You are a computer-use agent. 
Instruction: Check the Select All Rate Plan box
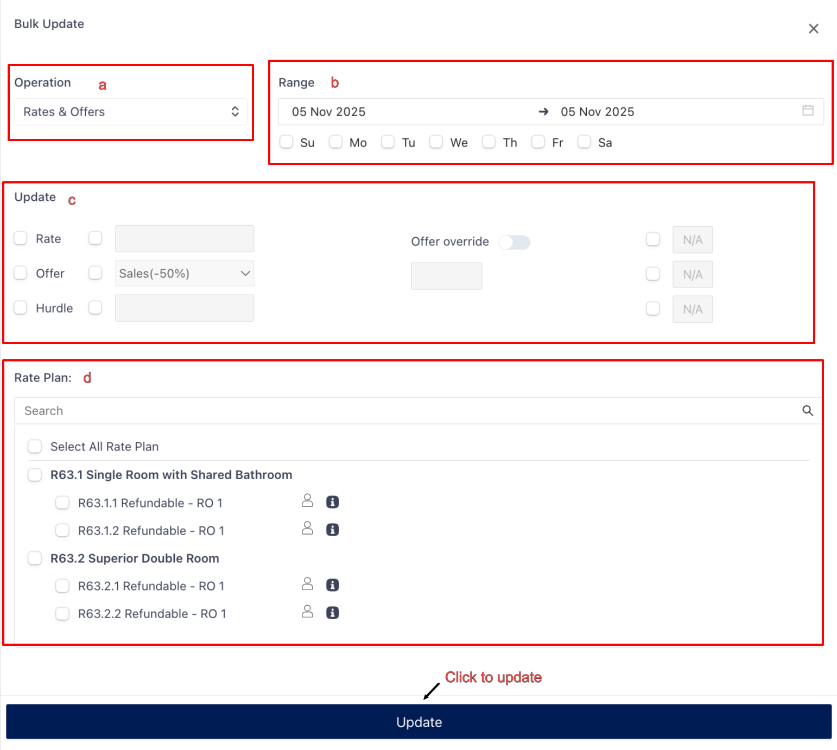(35, 447)
